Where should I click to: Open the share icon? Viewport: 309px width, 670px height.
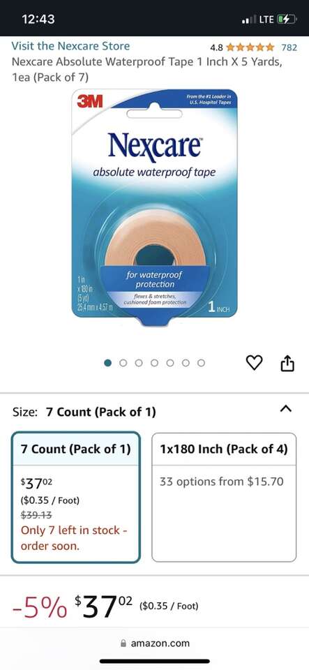(x=287, y=363)
